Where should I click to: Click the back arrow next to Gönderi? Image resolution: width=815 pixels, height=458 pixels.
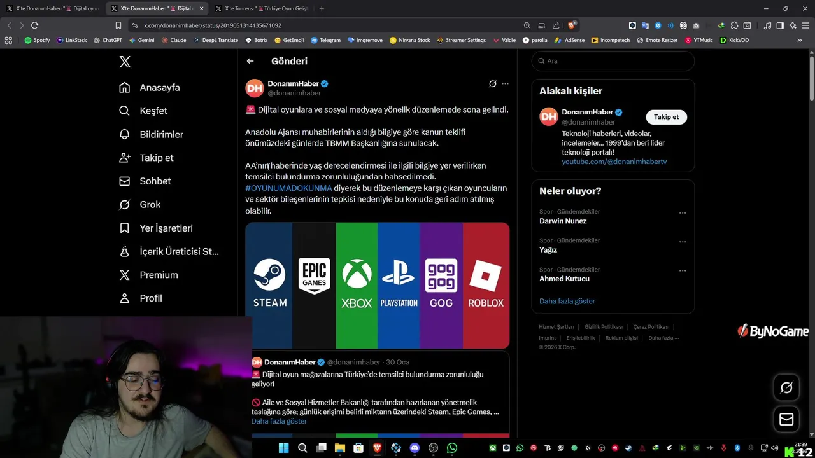click(x=250, y=61)
